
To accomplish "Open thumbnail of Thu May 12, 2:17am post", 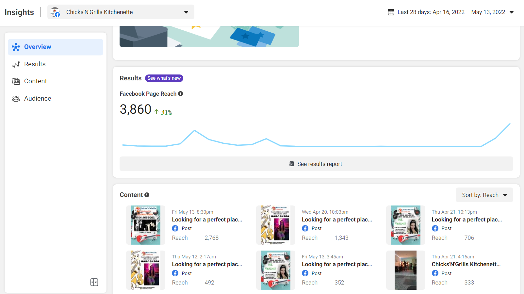I will (x=146, y=270).
